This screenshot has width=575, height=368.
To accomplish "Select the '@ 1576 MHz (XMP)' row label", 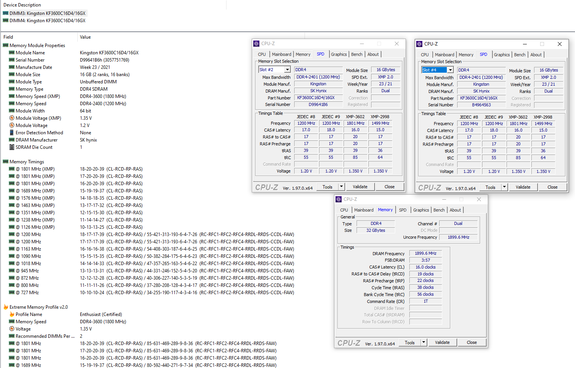I will click(35, 198).
